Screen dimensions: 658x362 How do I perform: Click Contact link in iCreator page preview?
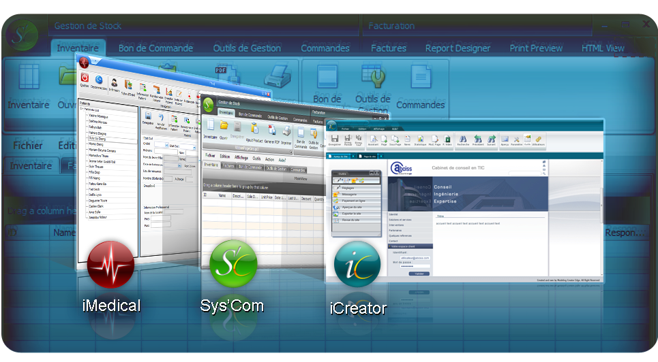coord(393,241)
